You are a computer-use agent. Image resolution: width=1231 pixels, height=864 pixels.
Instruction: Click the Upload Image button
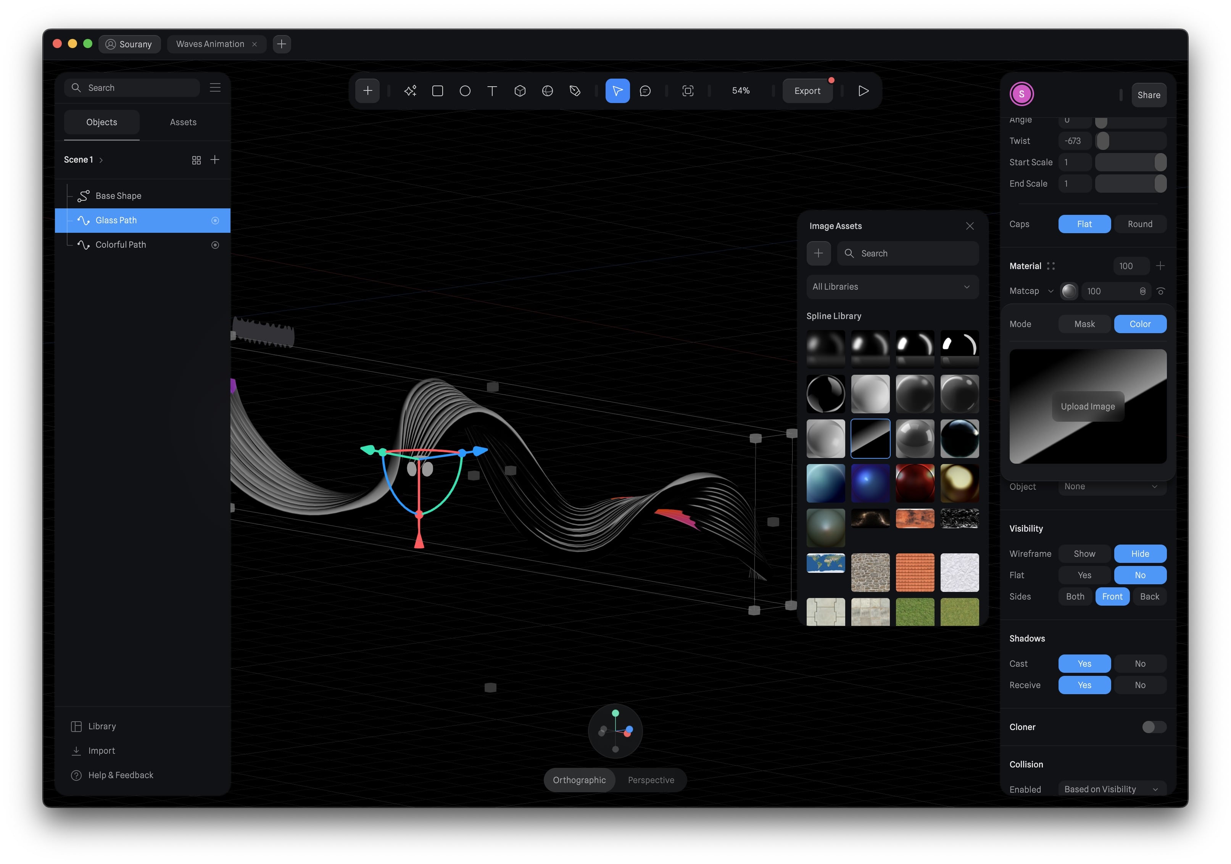click(1087, 406)
